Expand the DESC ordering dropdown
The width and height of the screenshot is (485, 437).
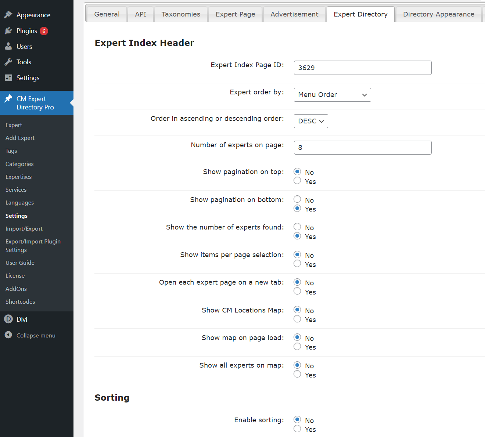coord(311,121)
